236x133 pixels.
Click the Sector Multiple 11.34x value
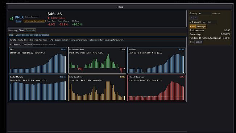point(63,77)
